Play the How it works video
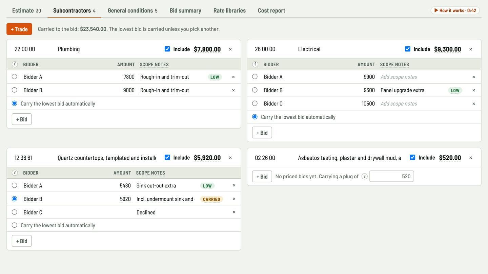This screenshot has width=488, height=274. (x=455, y=10)
